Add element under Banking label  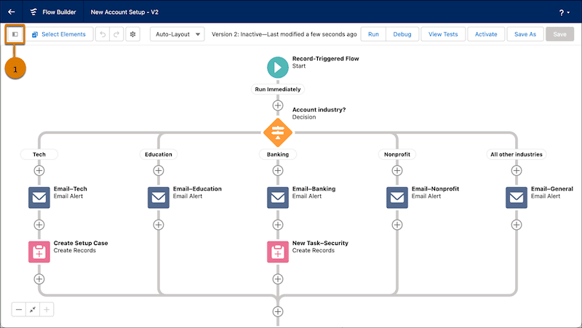pos(278,171)
